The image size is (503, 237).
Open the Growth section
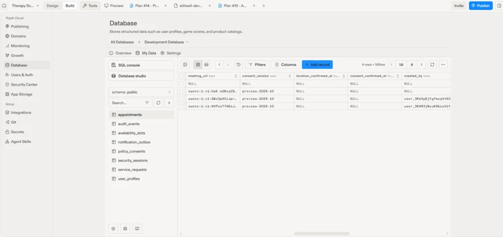coord(26,55)
